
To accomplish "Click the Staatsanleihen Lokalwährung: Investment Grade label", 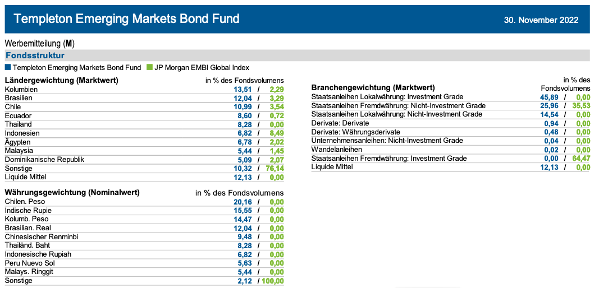I will pos(387,97).
